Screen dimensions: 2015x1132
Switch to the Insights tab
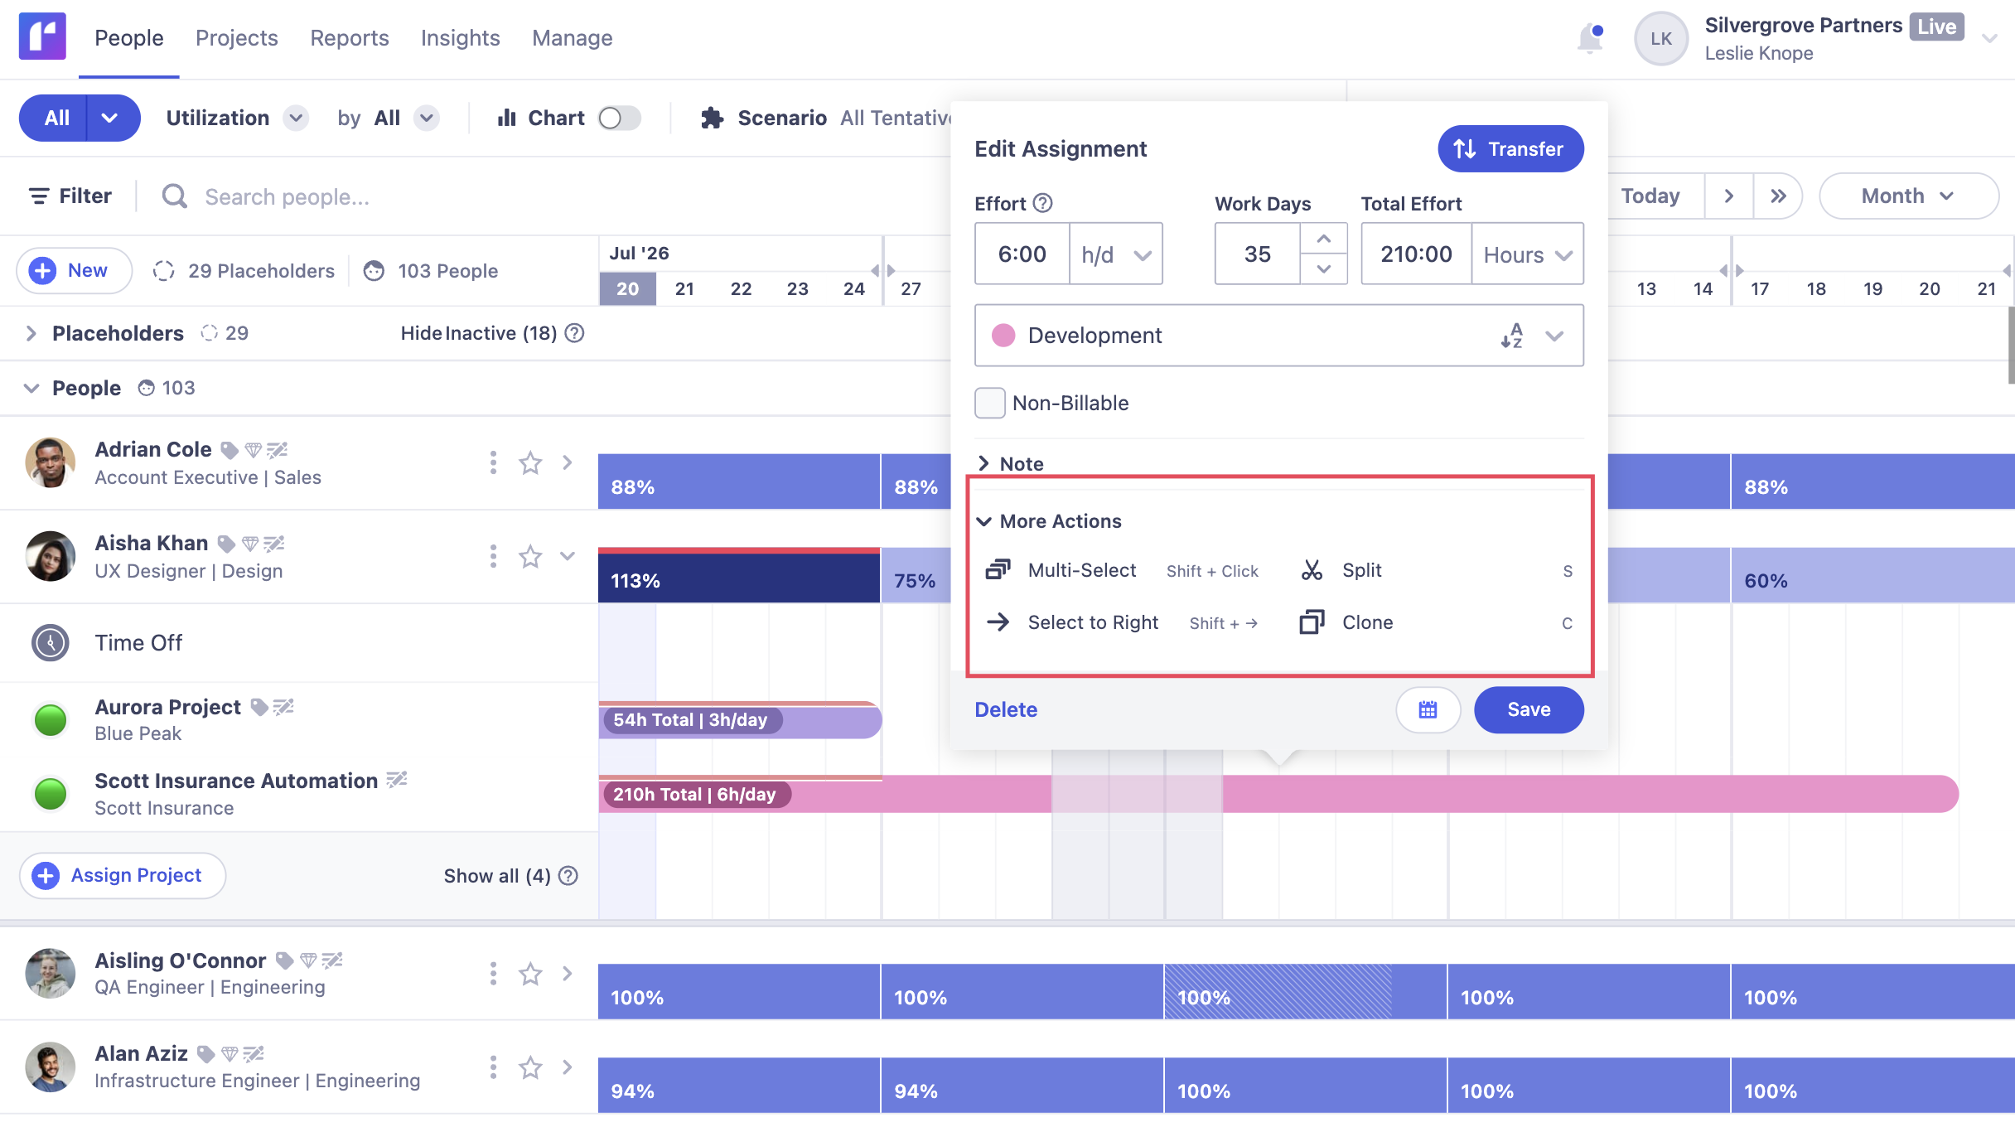pyautogui.click(x=461, y=38)
